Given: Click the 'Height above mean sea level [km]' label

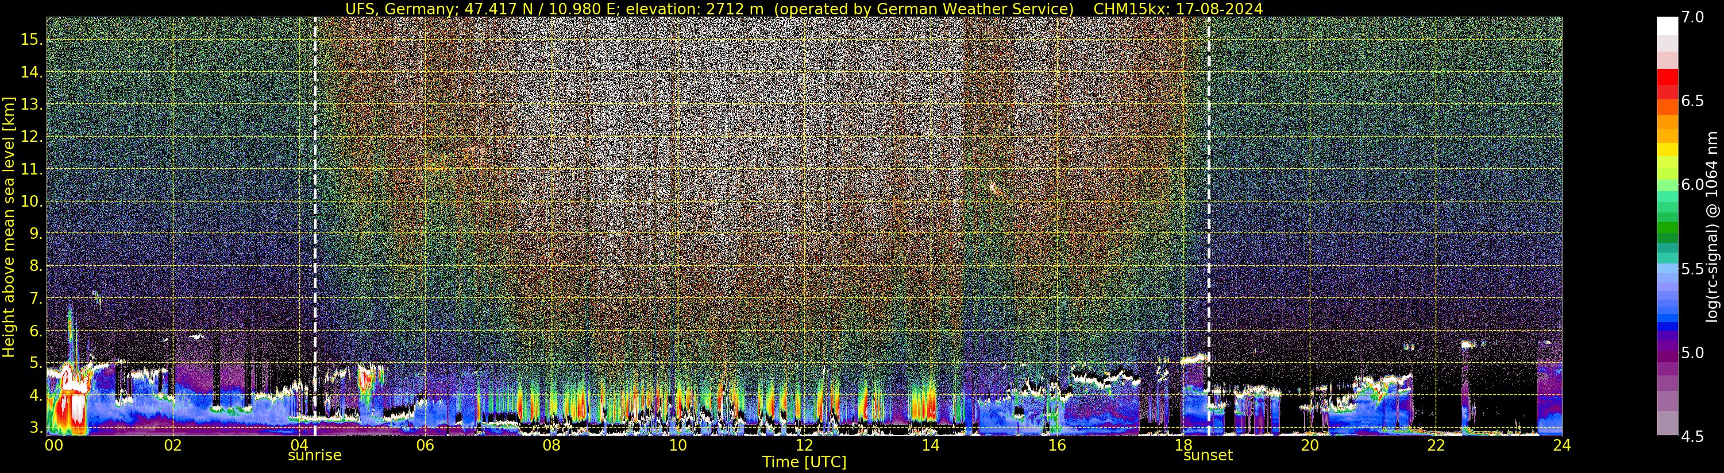Looking at the screenshot, I should [9, 227].
